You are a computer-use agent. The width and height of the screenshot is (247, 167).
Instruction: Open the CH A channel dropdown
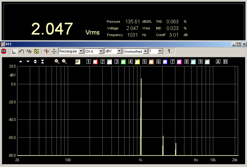[x=101, y=51]
